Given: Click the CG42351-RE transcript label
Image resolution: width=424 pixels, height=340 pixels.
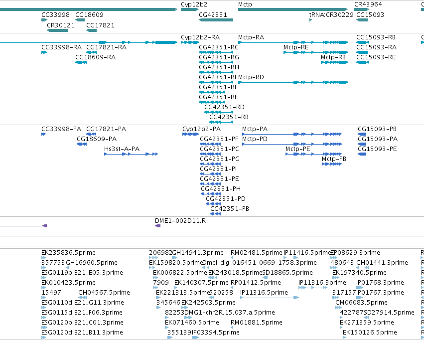Looking at the screenshot, I should pyautogui.click(x=219, y=87).
